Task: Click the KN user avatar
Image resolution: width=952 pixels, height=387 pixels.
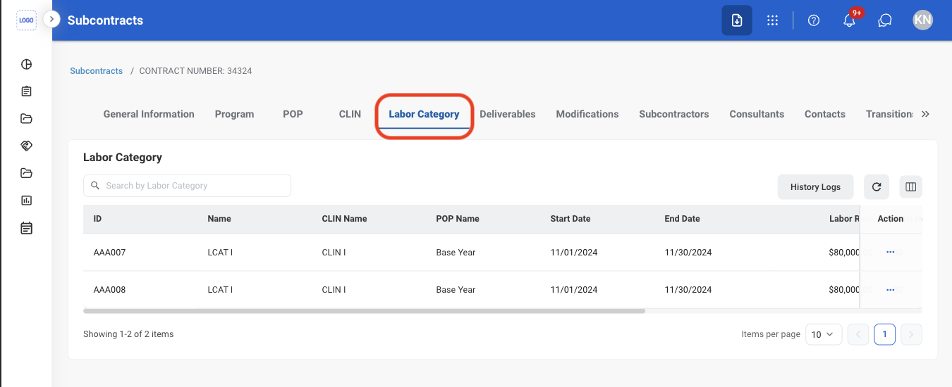Action: click(922, 20)
